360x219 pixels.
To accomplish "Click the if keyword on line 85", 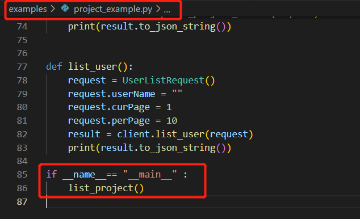I will pyautogui.click(x=52, y=175).
